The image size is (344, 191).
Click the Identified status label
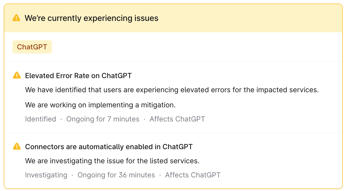point(40,119)
